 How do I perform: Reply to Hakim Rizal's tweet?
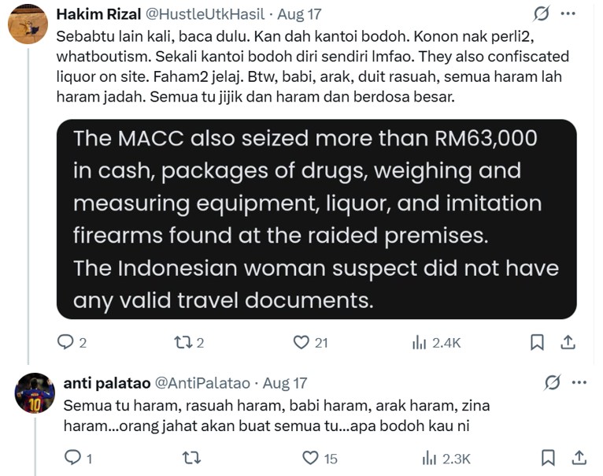(x=66, y=342)
